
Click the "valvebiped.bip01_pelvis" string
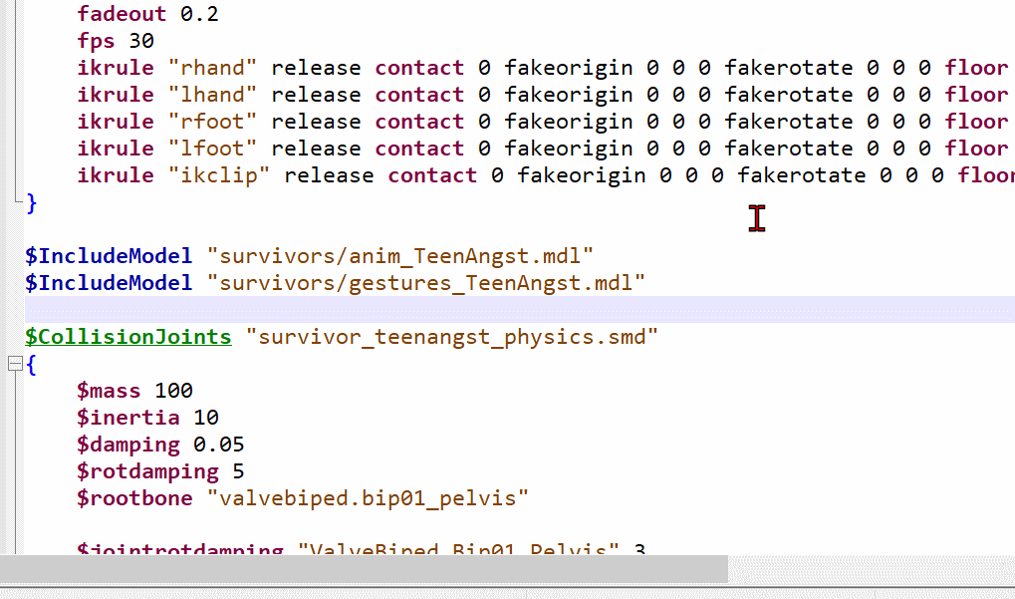368,498
